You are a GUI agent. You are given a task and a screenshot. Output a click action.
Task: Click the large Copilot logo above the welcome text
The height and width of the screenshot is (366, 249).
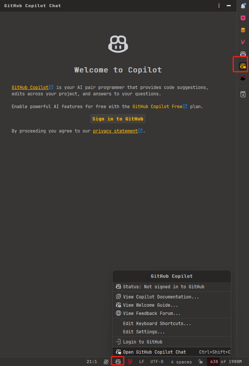(x=118, y=44)
